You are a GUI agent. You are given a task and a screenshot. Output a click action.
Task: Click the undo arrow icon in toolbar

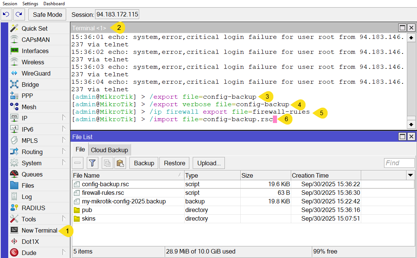pyautogui.click(x=6, y=15)
